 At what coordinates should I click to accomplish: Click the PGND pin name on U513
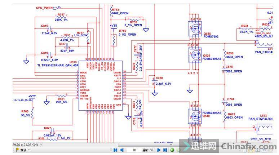pos(118,87)
